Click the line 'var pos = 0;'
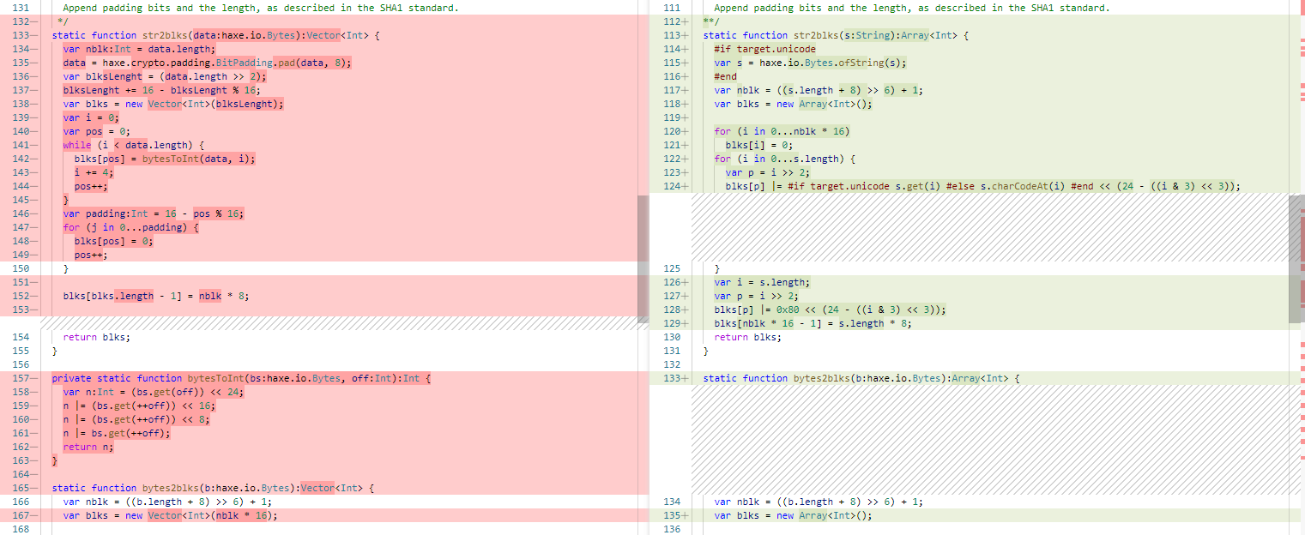The width and height of the screenshot is (1305, 535). (96, 131)
